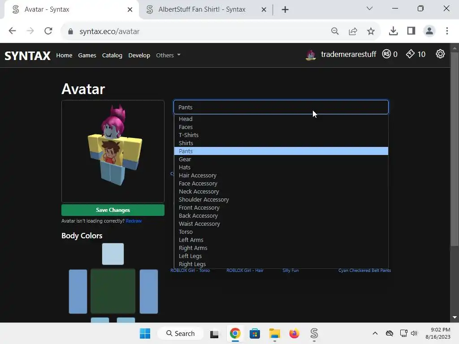Toggle the browser side panel

click(411, 31)
